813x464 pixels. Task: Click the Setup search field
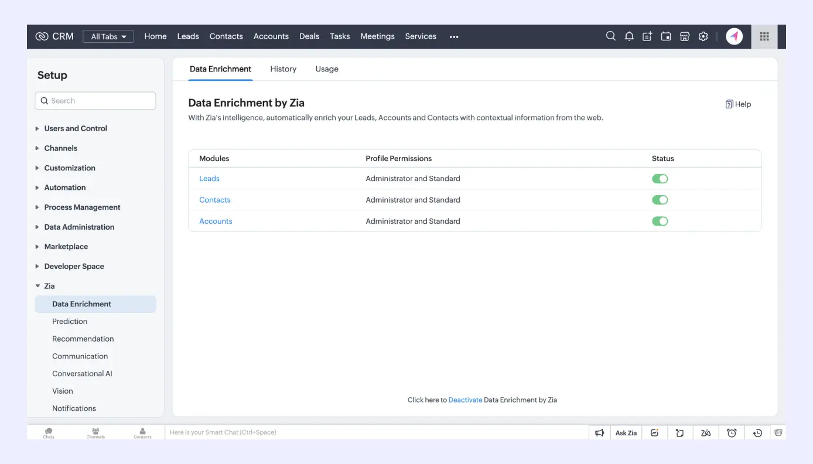95,101
